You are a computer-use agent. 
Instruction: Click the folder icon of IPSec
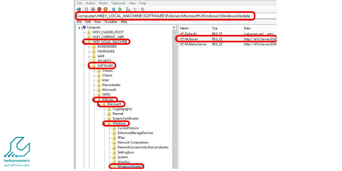click(114, 138)
